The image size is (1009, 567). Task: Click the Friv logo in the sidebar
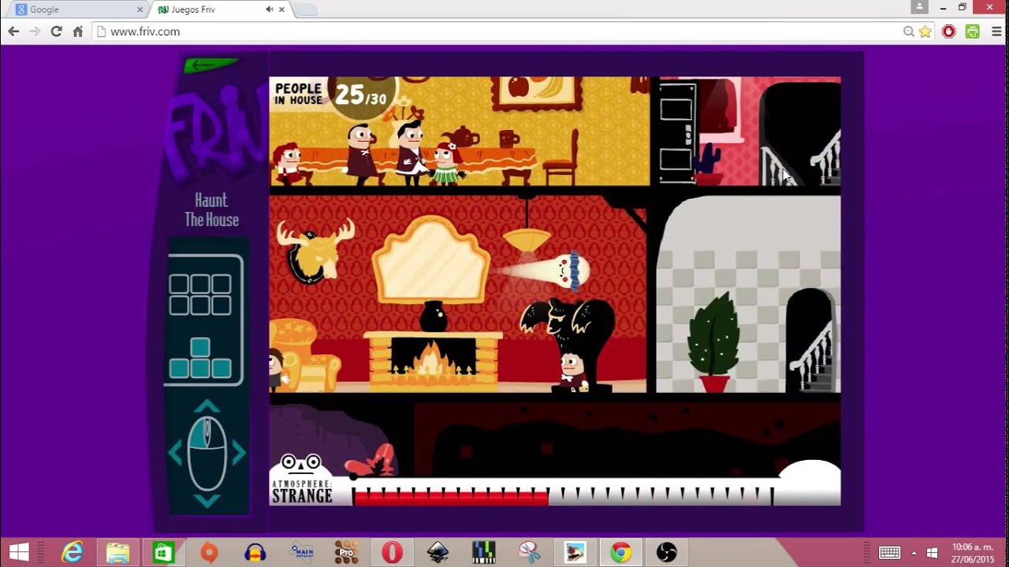[x=214, y=132]
